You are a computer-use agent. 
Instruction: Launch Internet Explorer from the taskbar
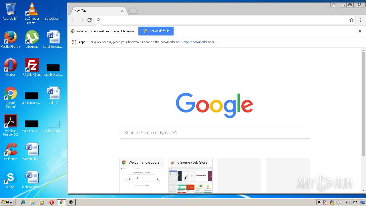point(23,202)
